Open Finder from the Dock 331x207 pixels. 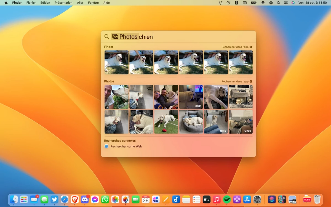(x=14, y=199)
